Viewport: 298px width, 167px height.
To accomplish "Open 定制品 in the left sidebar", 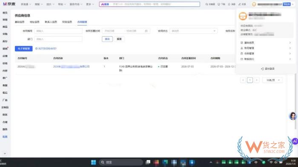I will coord(5,107).
